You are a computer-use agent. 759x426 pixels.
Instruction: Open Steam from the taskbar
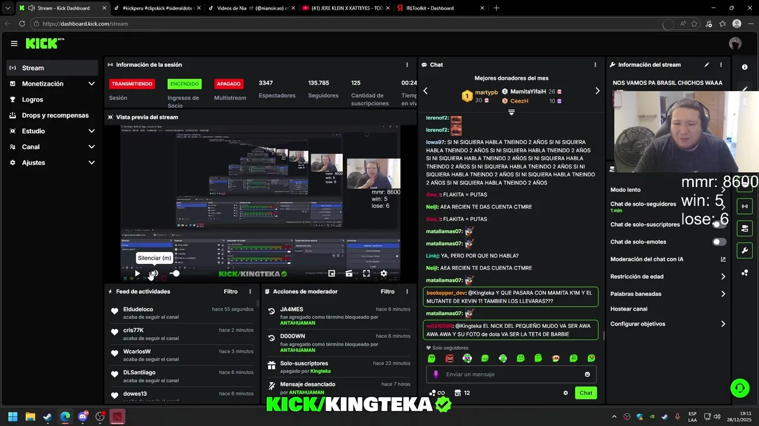[x=47, y=417]
